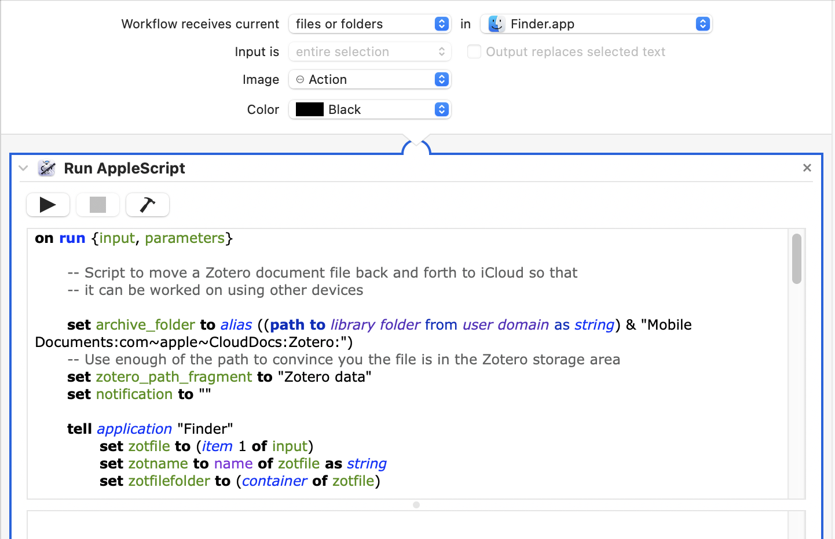Open the files or folders dropdown
Viewport: 835px width, 539px height.
click(x=369, y=24)
